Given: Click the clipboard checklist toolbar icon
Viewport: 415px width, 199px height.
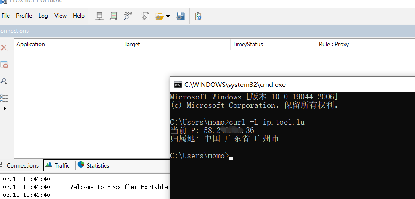Looking at the screenshot, I should (198, 16).
